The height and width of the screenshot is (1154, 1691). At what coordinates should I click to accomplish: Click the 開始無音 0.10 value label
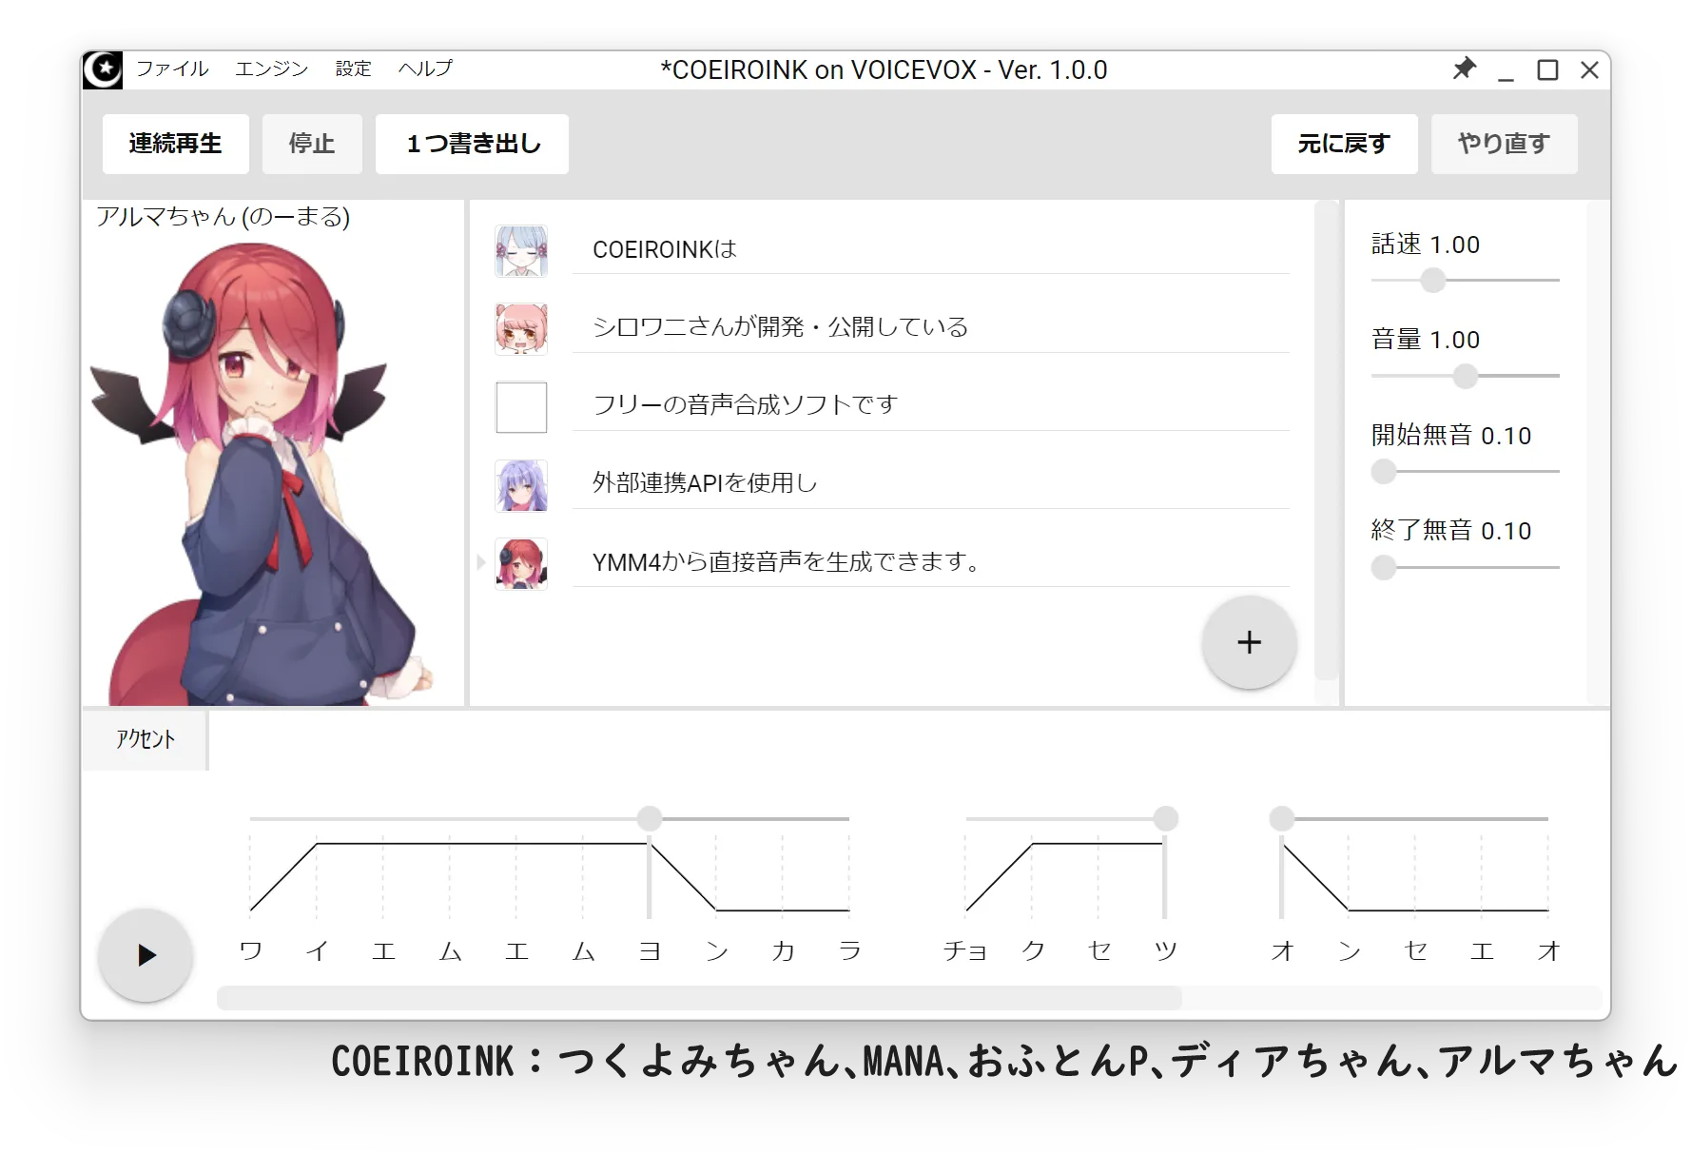(1451, 436)
